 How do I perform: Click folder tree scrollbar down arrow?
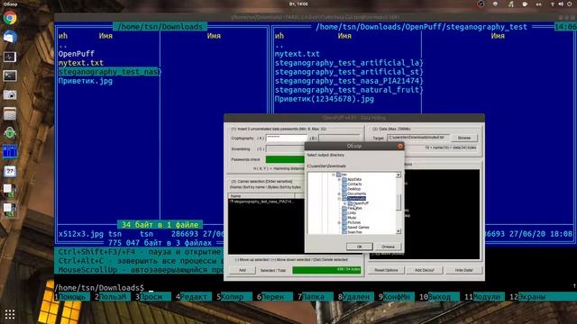[x=398, y=231]
